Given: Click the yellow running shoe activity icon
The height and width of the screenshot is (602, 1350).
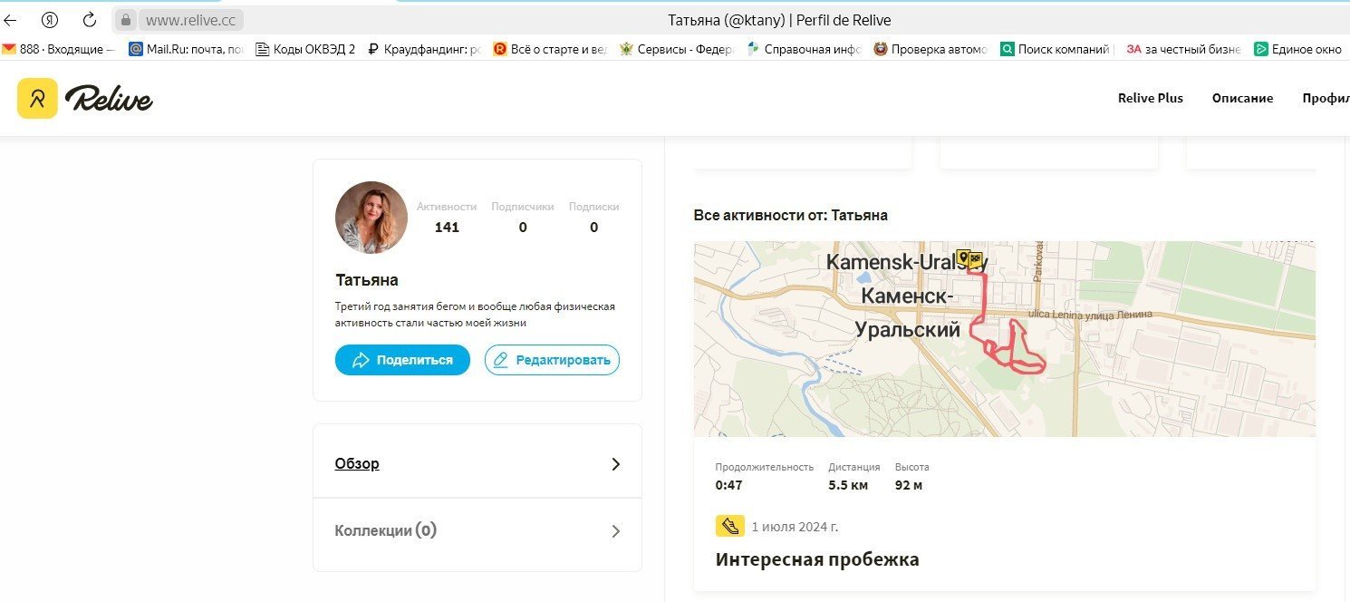Looking at the screenshot, I should (729, 527).
